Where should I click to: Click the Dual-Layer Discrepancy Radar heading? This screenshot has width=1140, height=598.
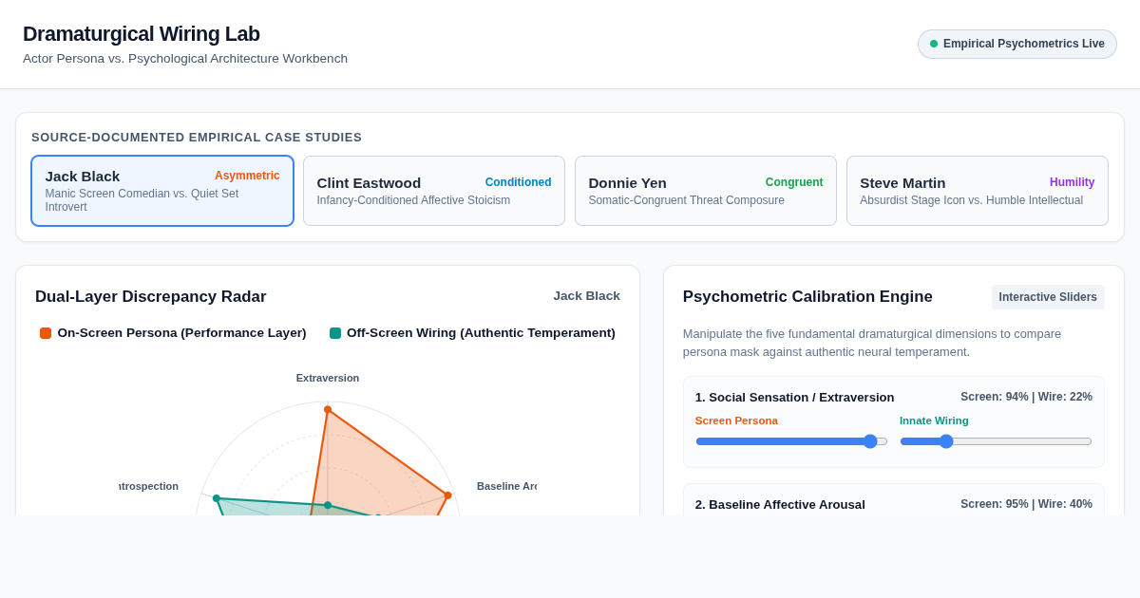coord(151,297)
